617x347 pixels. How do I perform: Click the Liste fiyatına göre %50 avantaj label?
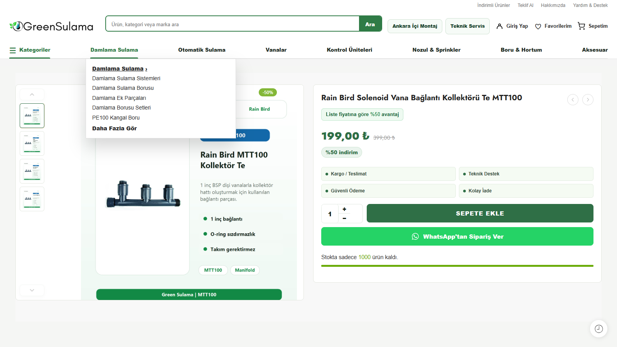click(362, 115)
